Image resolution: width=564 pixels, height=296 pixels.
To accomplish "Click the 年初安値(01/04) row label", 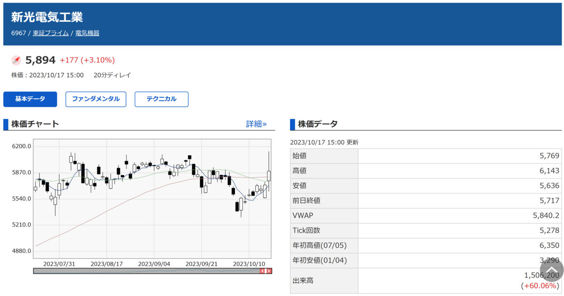I will click(320, 260).
